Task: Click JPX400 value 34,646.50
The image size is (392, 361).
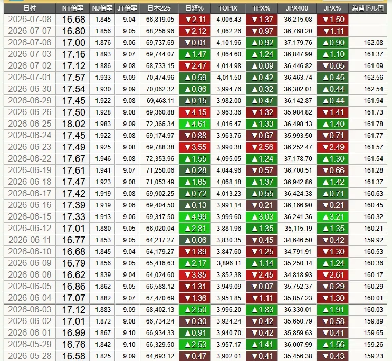Action: (x=298, y=240)
